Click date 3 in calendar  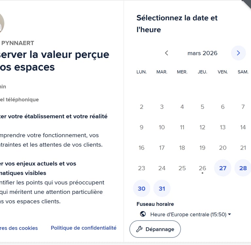tap(162, 107)
